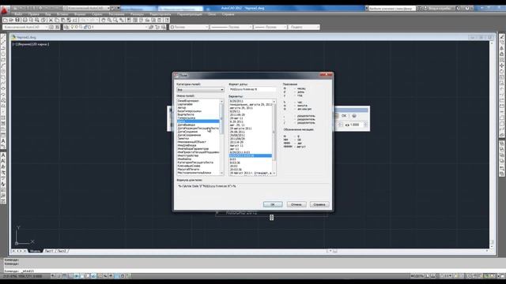The height and width of the screenshot is (284, 506).
Task: Click the title bar search field
Action: [391, 9]
